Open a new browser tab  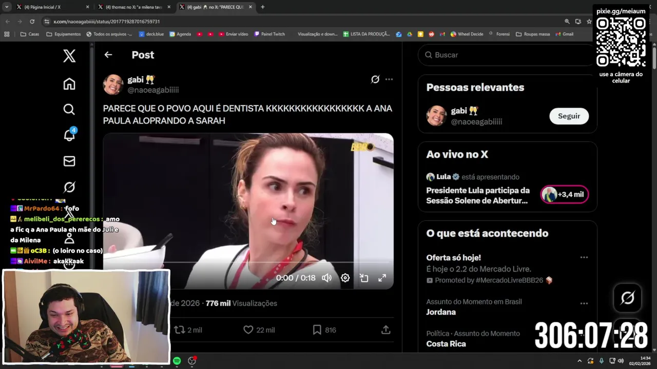(x=263, y=7)
